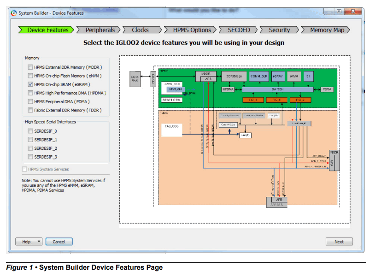
Task: Click Next to proceed to Peripherals
Action: [x=339, y=242]
